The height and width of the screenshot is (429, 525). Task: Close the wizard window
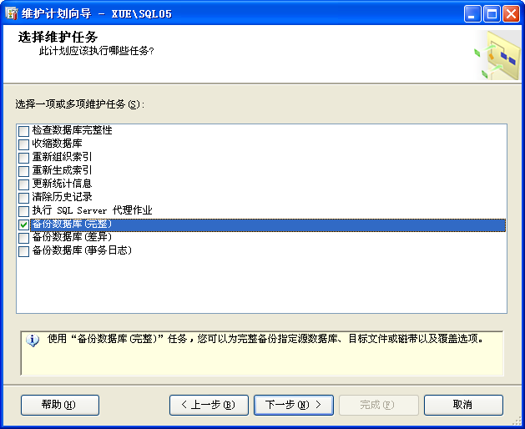pos(512,14)
